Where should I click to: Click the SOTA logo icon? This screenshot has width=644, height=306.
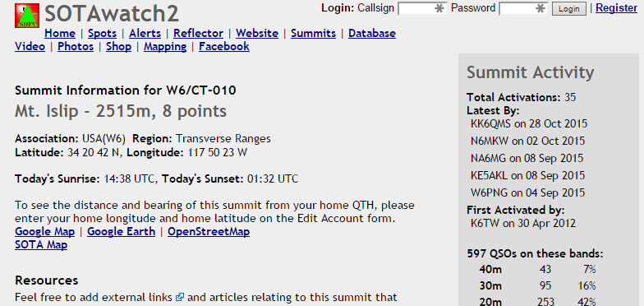click(x=27, y=16)
